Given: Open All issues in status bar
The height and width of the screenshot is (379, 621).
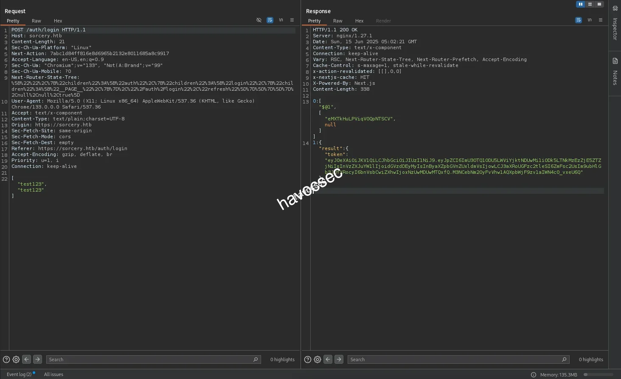Looking at the screenshot, I should point(53,374).
